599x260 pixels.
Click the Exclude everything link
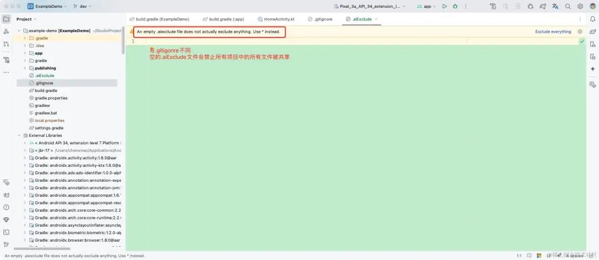click(553, 32)
